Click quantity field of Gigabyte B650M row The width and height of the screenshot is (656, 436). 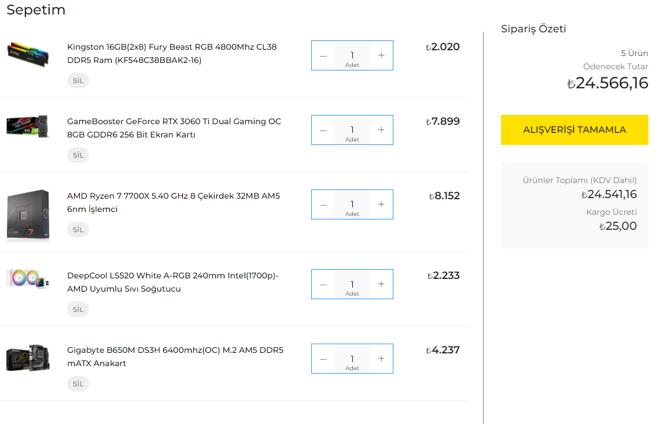(352, 359)
